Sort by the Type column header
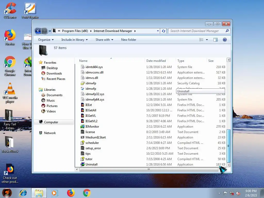Screen dimensions: 264x198 tap(181, 61)
